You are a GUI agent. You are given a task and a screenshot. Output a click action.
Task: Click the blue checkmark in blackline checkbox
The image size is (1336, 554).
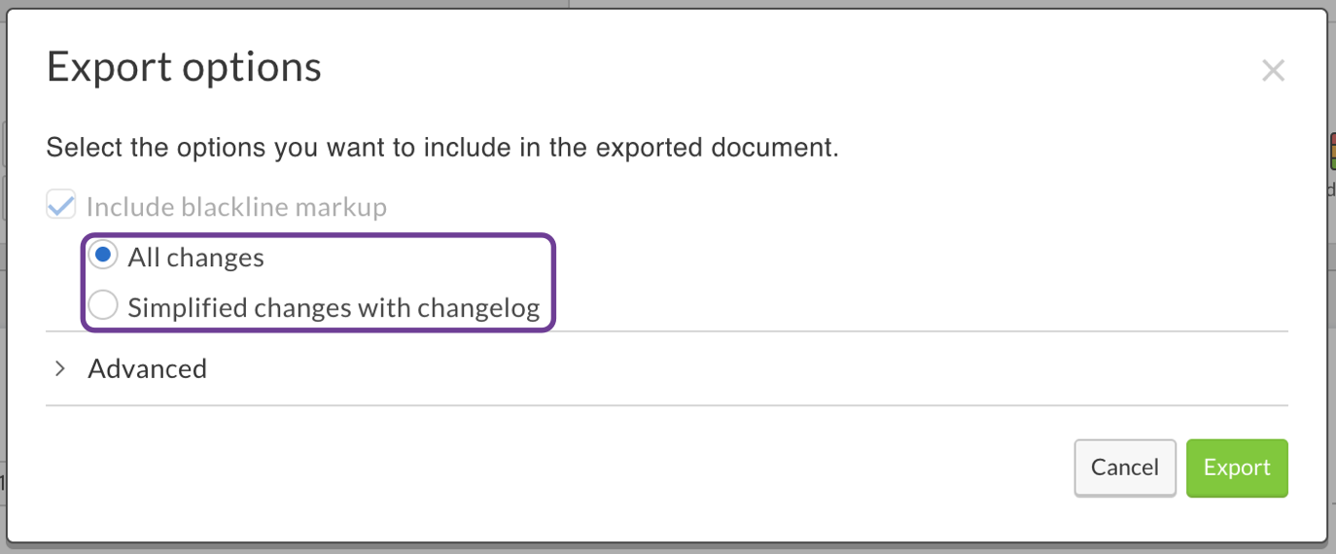pos(61,206)
